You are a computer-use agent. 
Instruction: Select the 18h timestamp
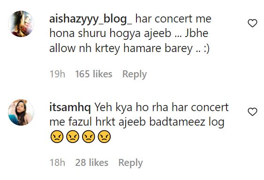coord(57,163)
